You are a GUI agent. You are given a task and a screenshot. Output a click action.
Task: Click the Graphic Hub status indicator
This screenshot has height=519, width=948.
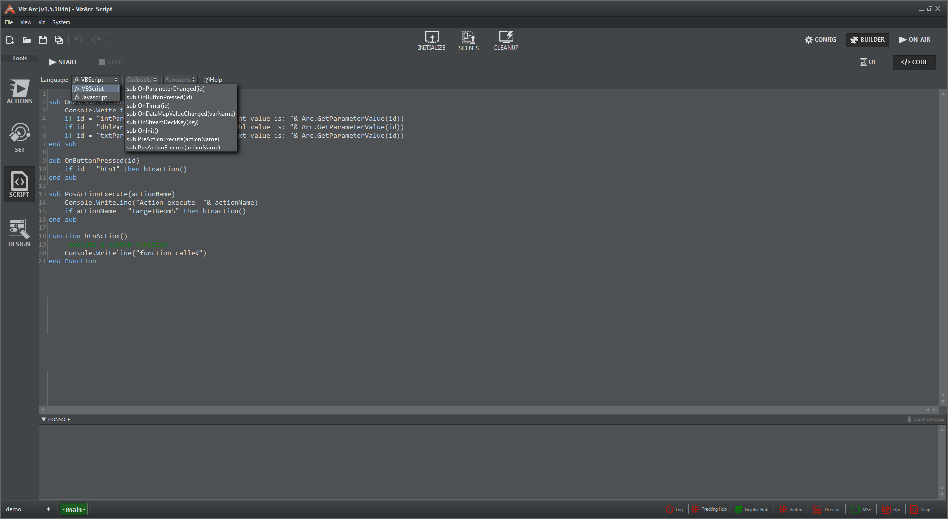click(x=751, y=509)
